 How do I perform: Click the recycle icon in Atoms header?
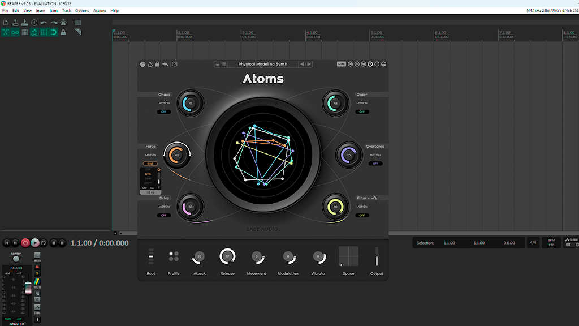[150, 65]
